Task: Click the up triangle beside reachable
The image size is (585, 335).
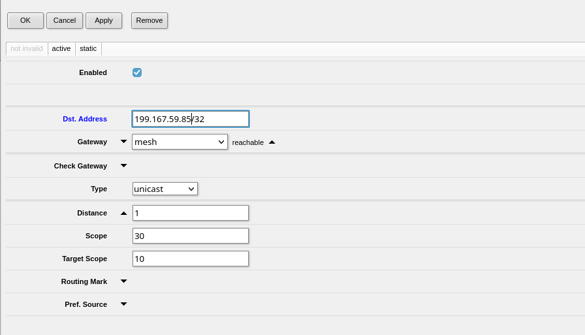Action: [x=272, y=142]
